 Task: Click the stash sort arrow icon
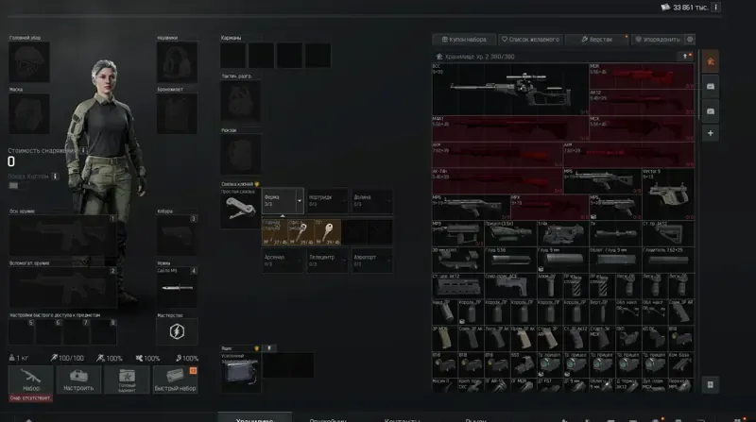point(687,57)
